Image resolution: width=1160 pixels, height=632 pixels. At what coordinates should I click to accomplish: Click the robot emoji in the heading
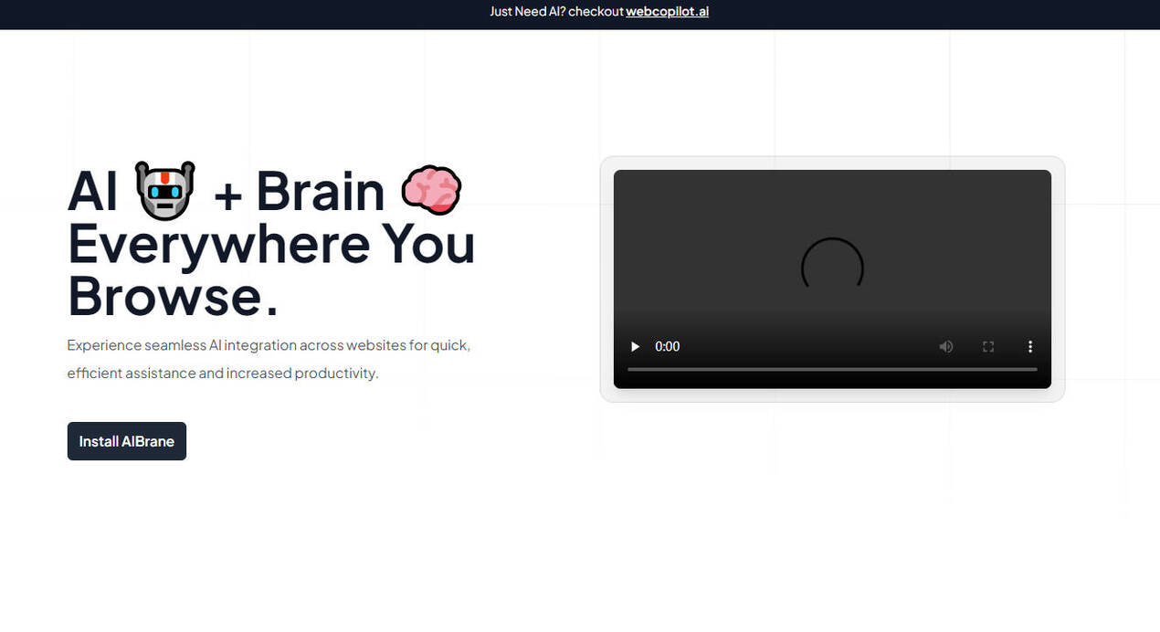tap(165, 191)
